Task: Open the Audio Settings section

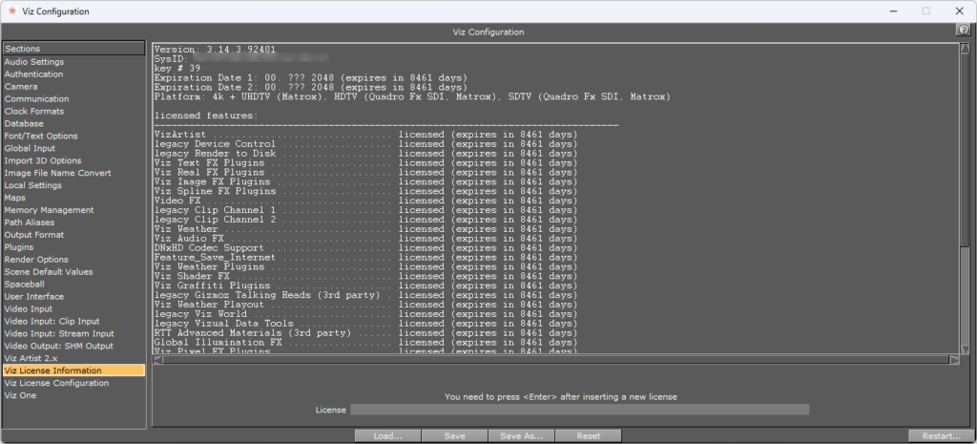Action: [34, 62]
